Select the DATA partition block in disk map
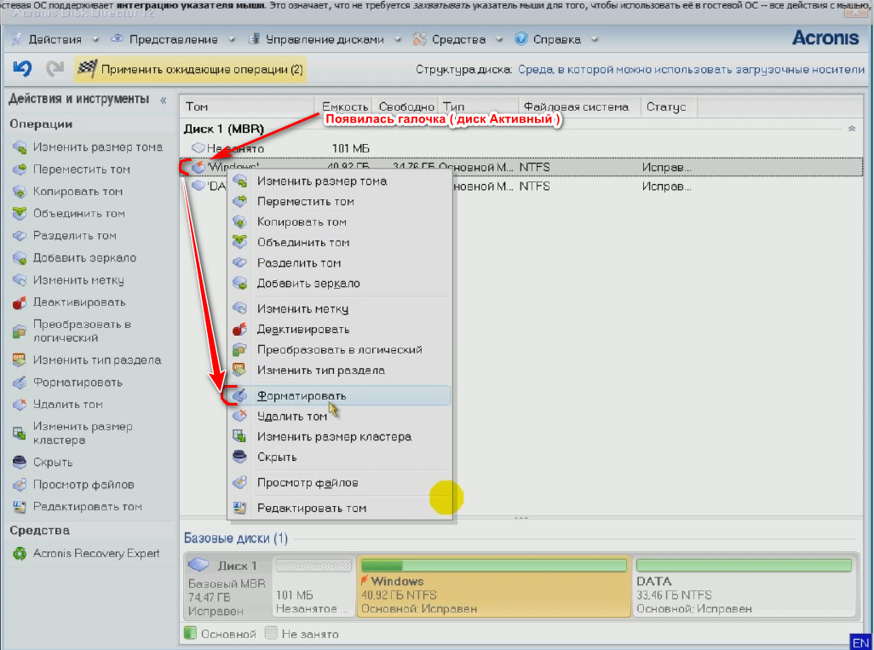874x650 pixels. pos(743,586)
